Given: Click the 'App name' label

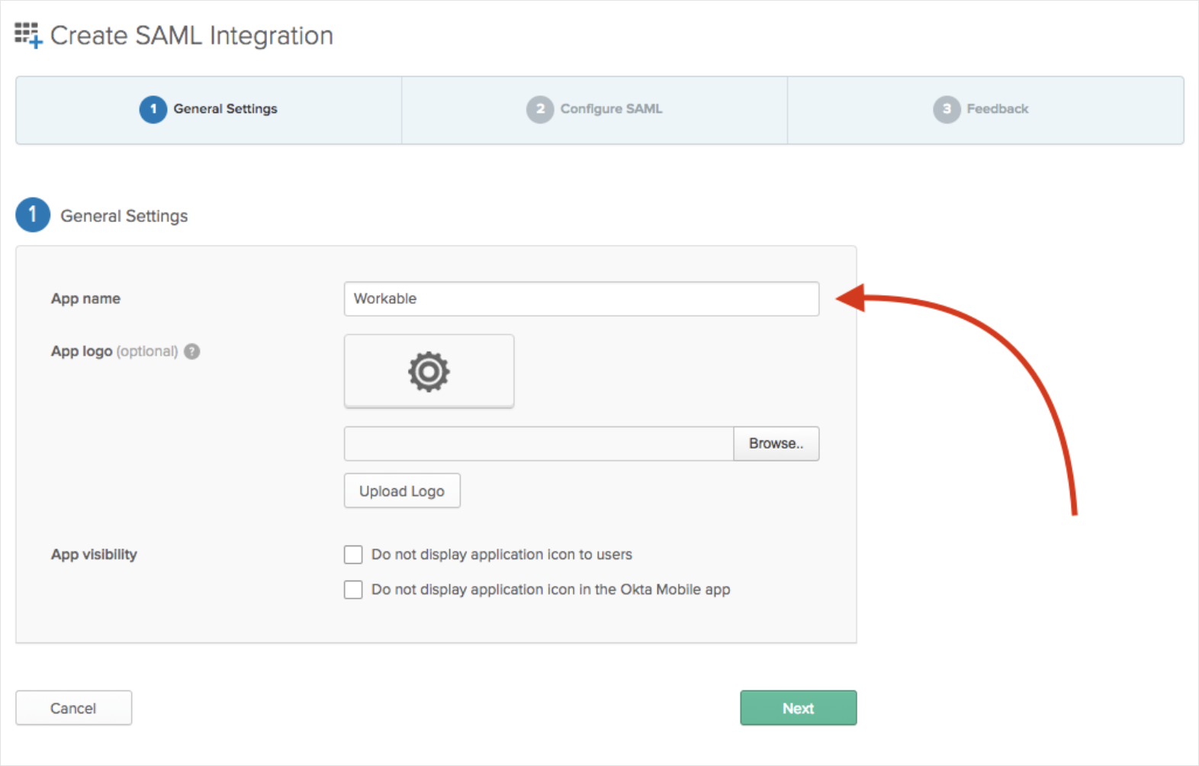Looking at the screenshot, I should point(85,299).
